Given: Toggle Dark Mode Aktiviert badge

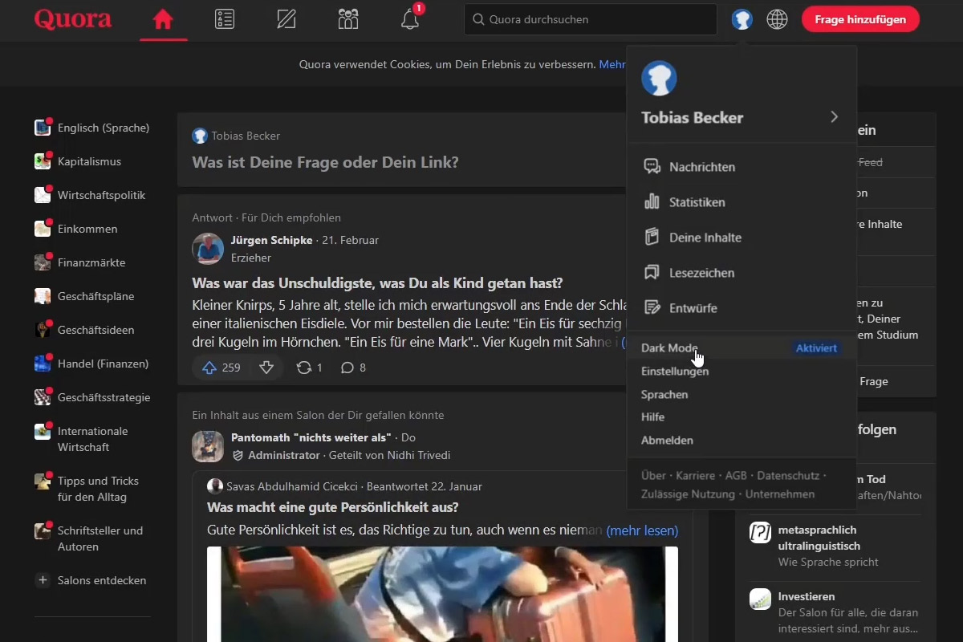Looking at the screenshot, I should click(x=816, y=348).
